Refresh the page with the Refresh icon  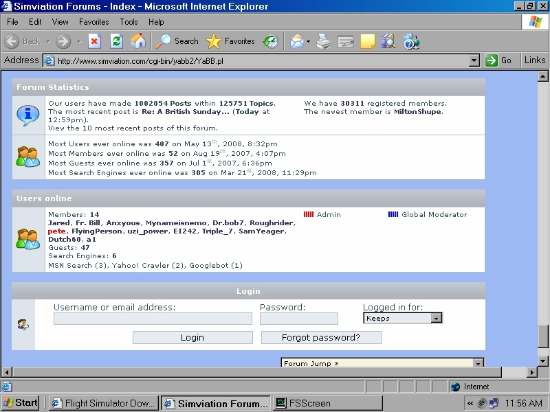coord(116,41)
